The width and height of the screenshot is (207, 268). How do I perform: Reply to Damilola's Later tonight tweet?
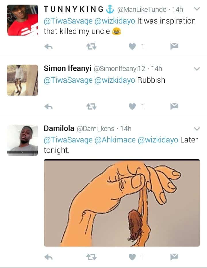48,257
